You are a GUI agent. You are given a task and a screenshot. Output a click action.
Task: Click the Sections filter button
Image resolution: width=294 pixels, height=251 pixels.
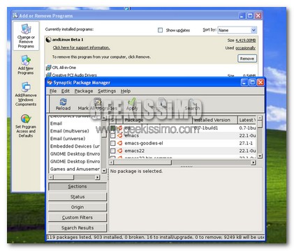click(78, 186)
